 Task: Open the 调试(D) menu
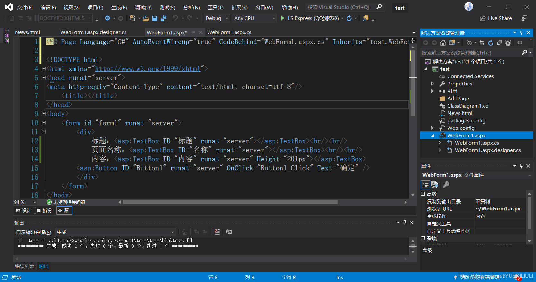[143, 7]
